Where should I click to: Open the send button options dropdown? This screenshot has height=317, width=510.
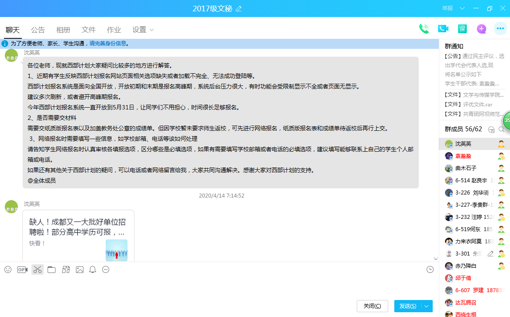click(x=427, y=306)
